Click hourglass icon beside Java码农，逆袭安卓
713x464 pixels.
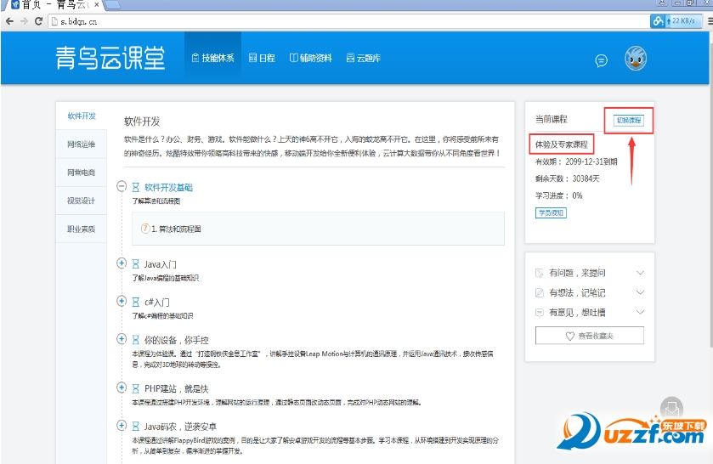pos(135,427)
